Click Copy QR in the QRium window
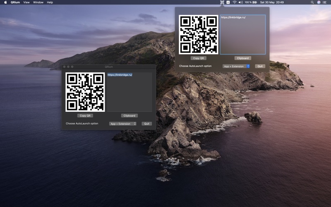 coord(85,116)
